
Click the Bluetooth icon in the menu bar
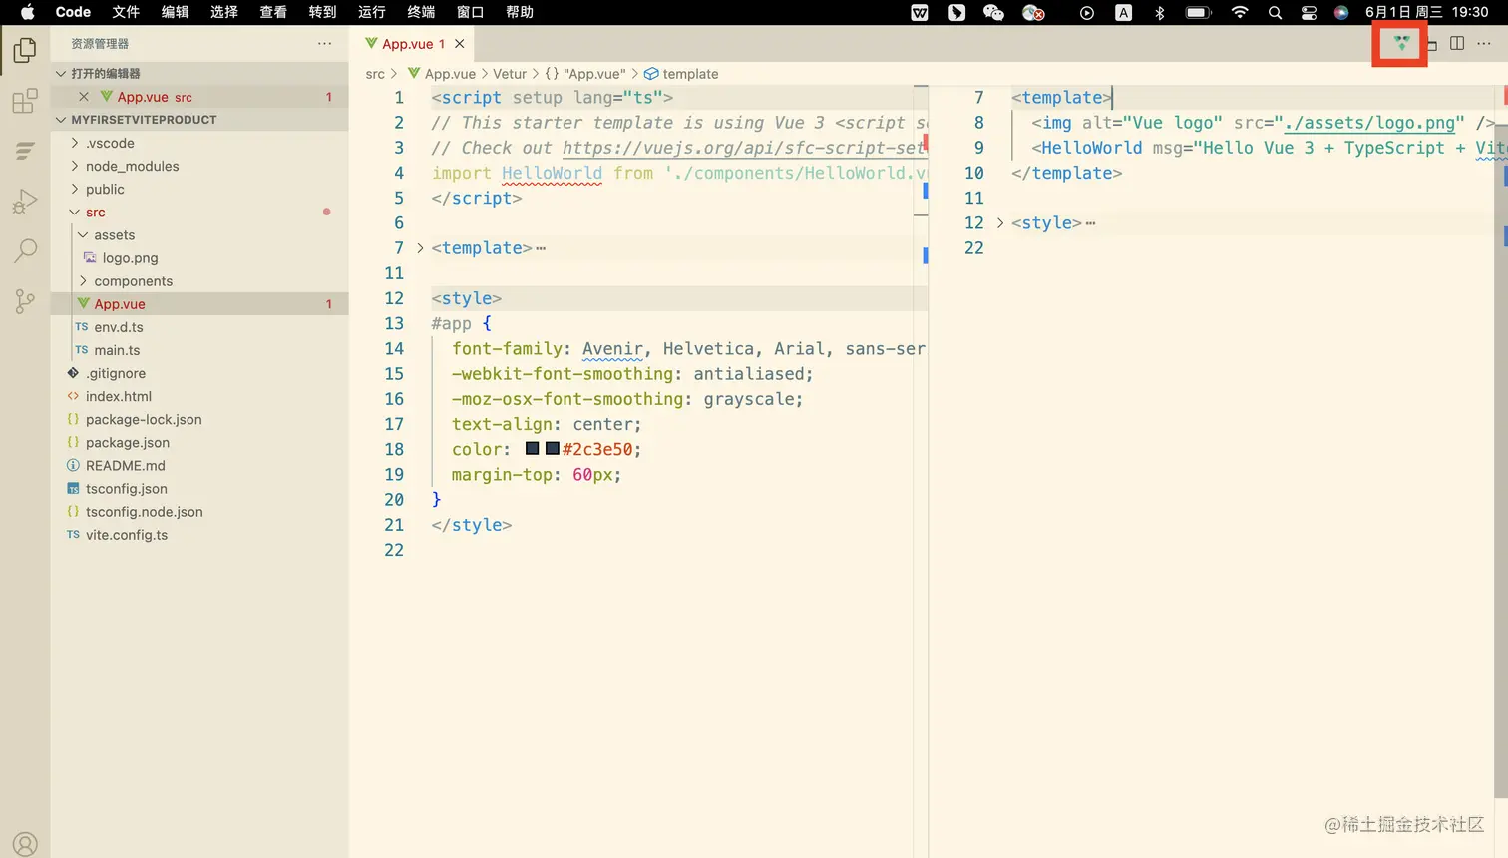tap(1159, 12)
